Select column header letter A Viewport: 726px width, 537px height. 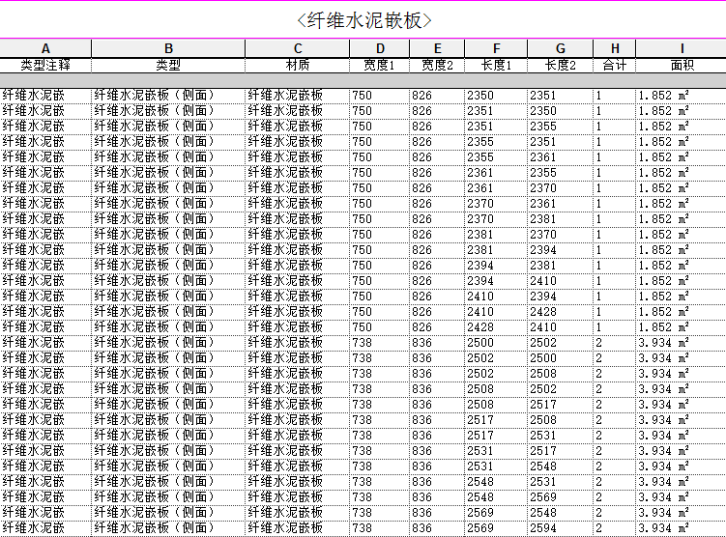45,48
